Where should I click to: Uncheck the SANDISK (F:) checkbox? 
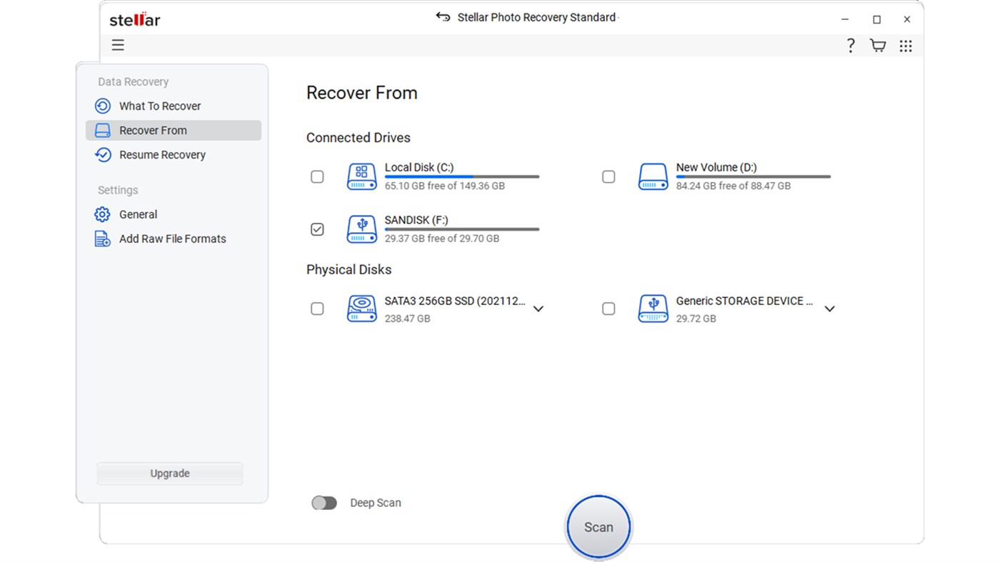point(317,229)
